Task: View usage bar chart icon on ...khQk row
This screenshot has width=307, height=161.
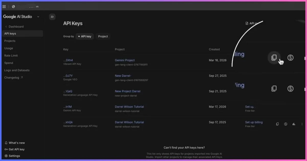Action: coord(294,124)
